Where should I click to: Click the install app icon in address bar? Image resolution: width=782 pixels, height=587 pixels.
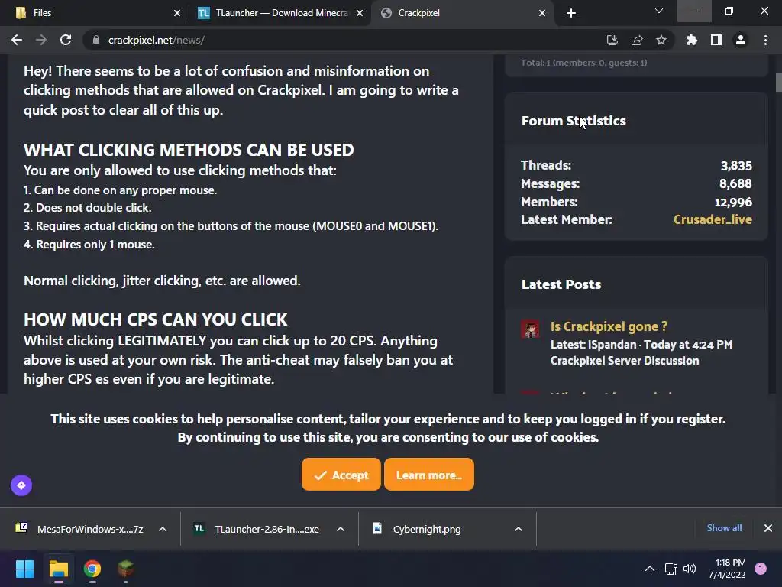pyautogui.click(x=612, y=40)
